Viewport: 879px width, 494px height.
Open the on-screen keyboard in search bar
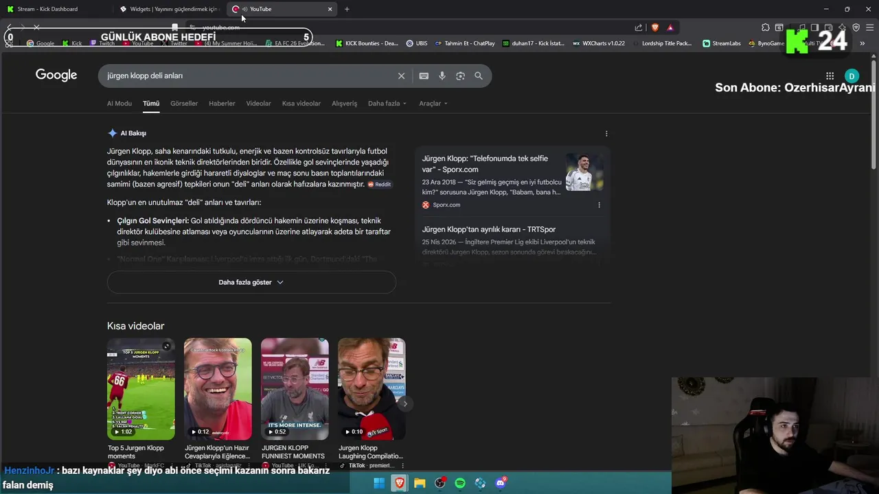tap(424, 76)
